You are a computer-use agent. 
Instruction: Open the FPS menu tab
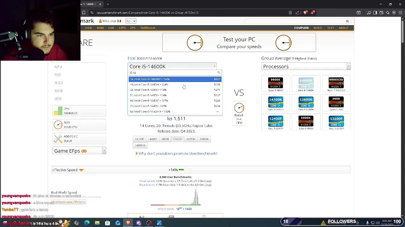(133, 28)
